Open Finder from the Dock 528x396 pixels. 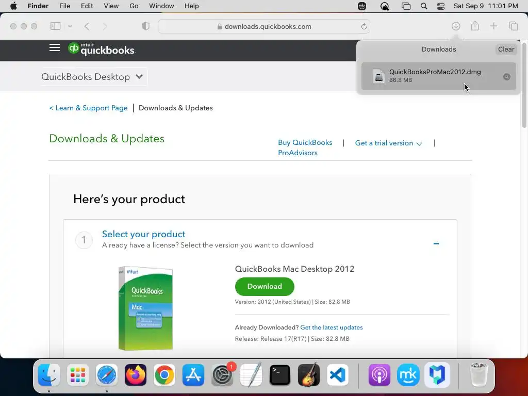49,375
